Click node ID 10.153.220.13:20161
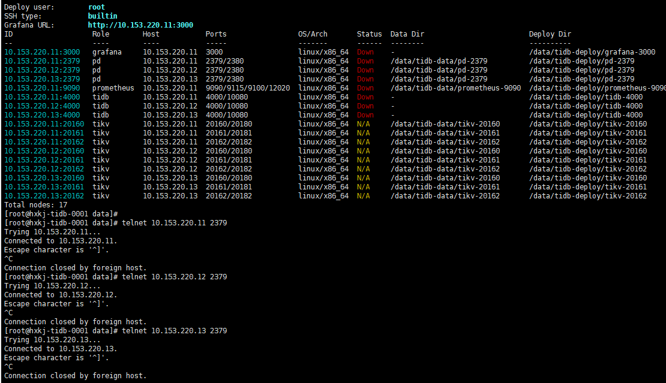 coord(44,187)
